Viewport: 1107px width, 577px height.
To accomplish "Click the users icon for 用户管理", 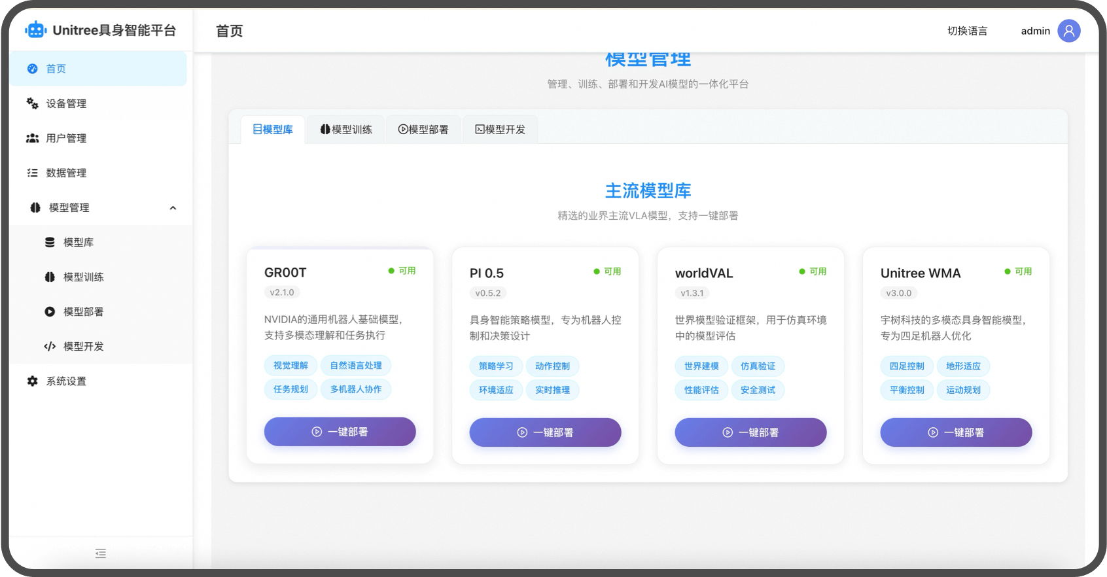I will (x=32, y=138).
